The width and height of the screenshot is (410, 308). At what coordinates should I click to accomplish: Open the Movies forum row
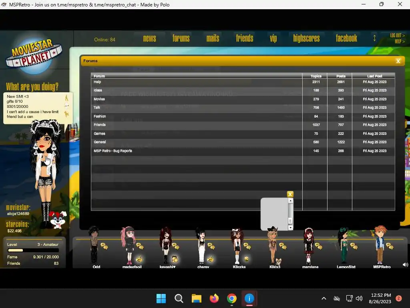(243, 99)
